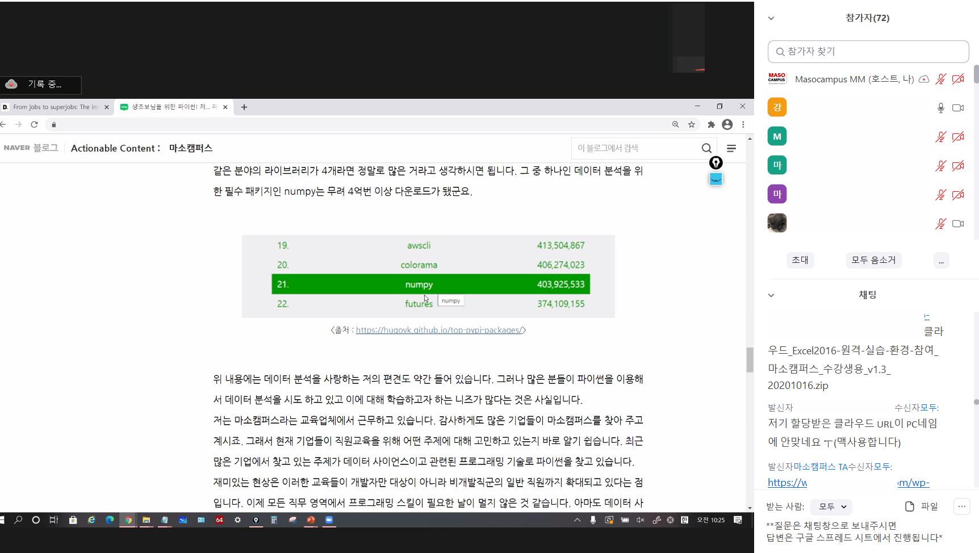The image size is (979, 553).
Task: Toggle the video camera of participant M
Action: pyautogui.click(x=958, y=137)
